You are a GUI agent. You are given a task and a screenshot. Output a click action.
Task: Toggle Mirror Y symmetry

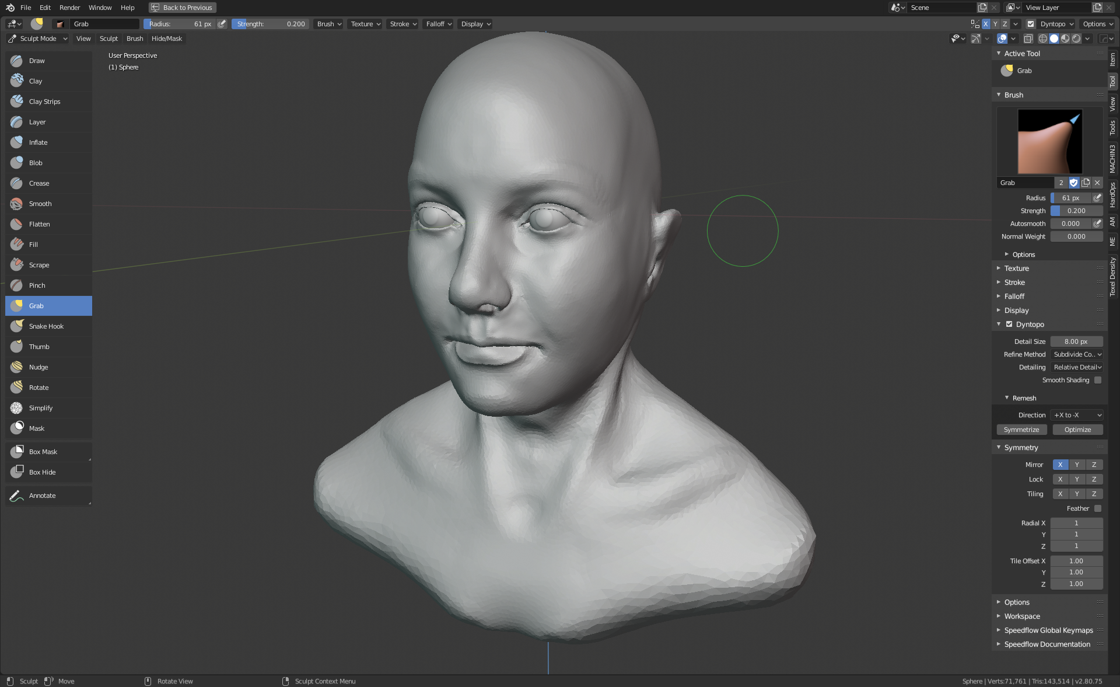click(x=1077, y=465)
